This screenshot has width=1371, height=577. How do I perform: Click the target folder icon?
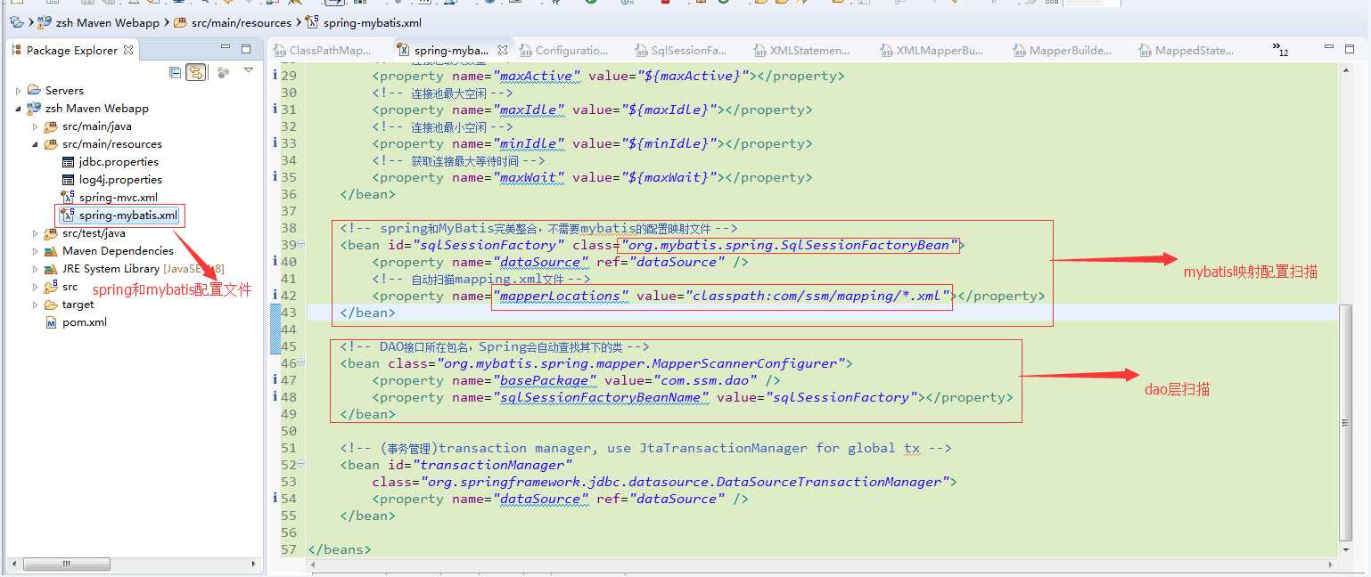click(51, 305)
